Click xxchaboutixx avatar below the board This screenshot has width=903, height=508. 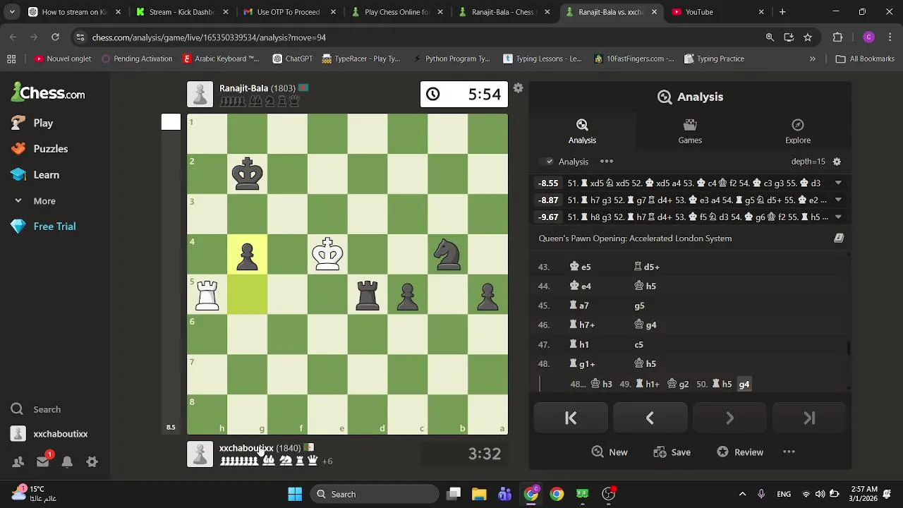(200, 454)
